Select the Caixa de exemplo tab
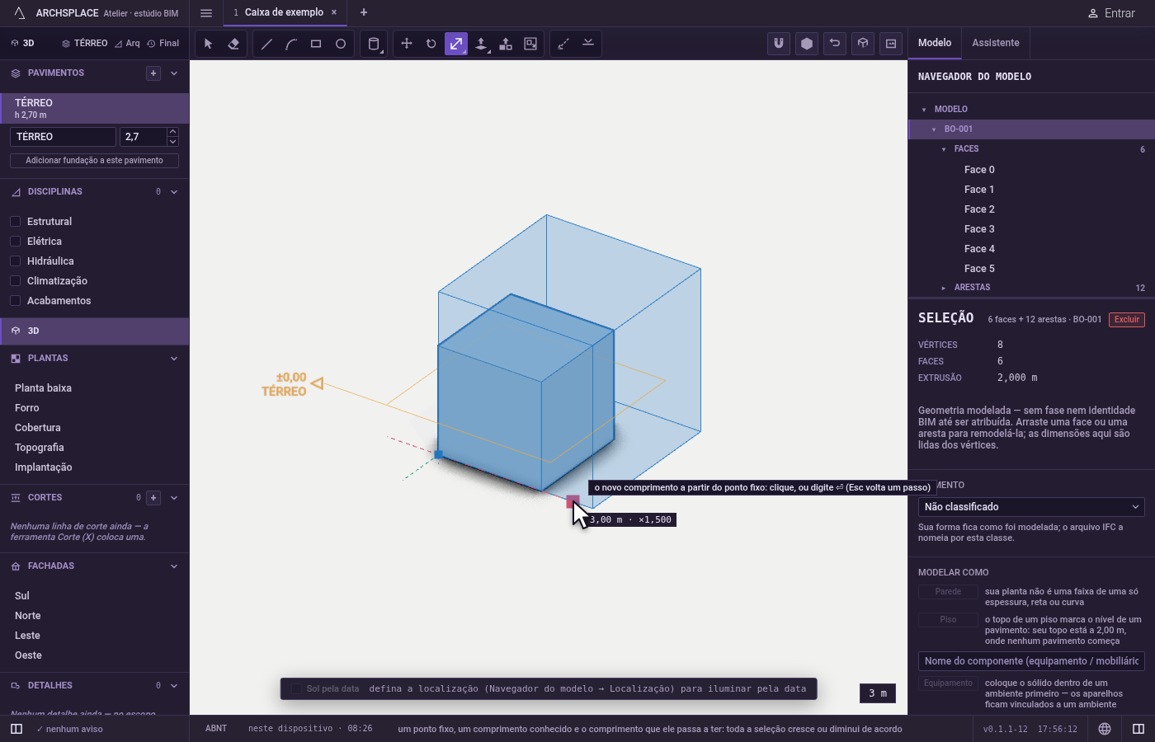Screen dimensions: 1155x742 pos(284,12)
